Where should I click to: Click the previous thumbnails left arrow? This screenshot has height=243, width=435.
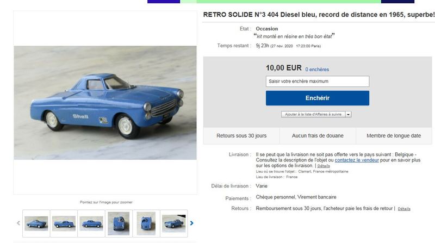click(18, 223)
